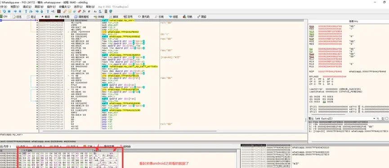Image resolution: width=389 pixels, height=168 pixels.
Task: Select the 1: rcx argument row
Action: tap(349, 122)
